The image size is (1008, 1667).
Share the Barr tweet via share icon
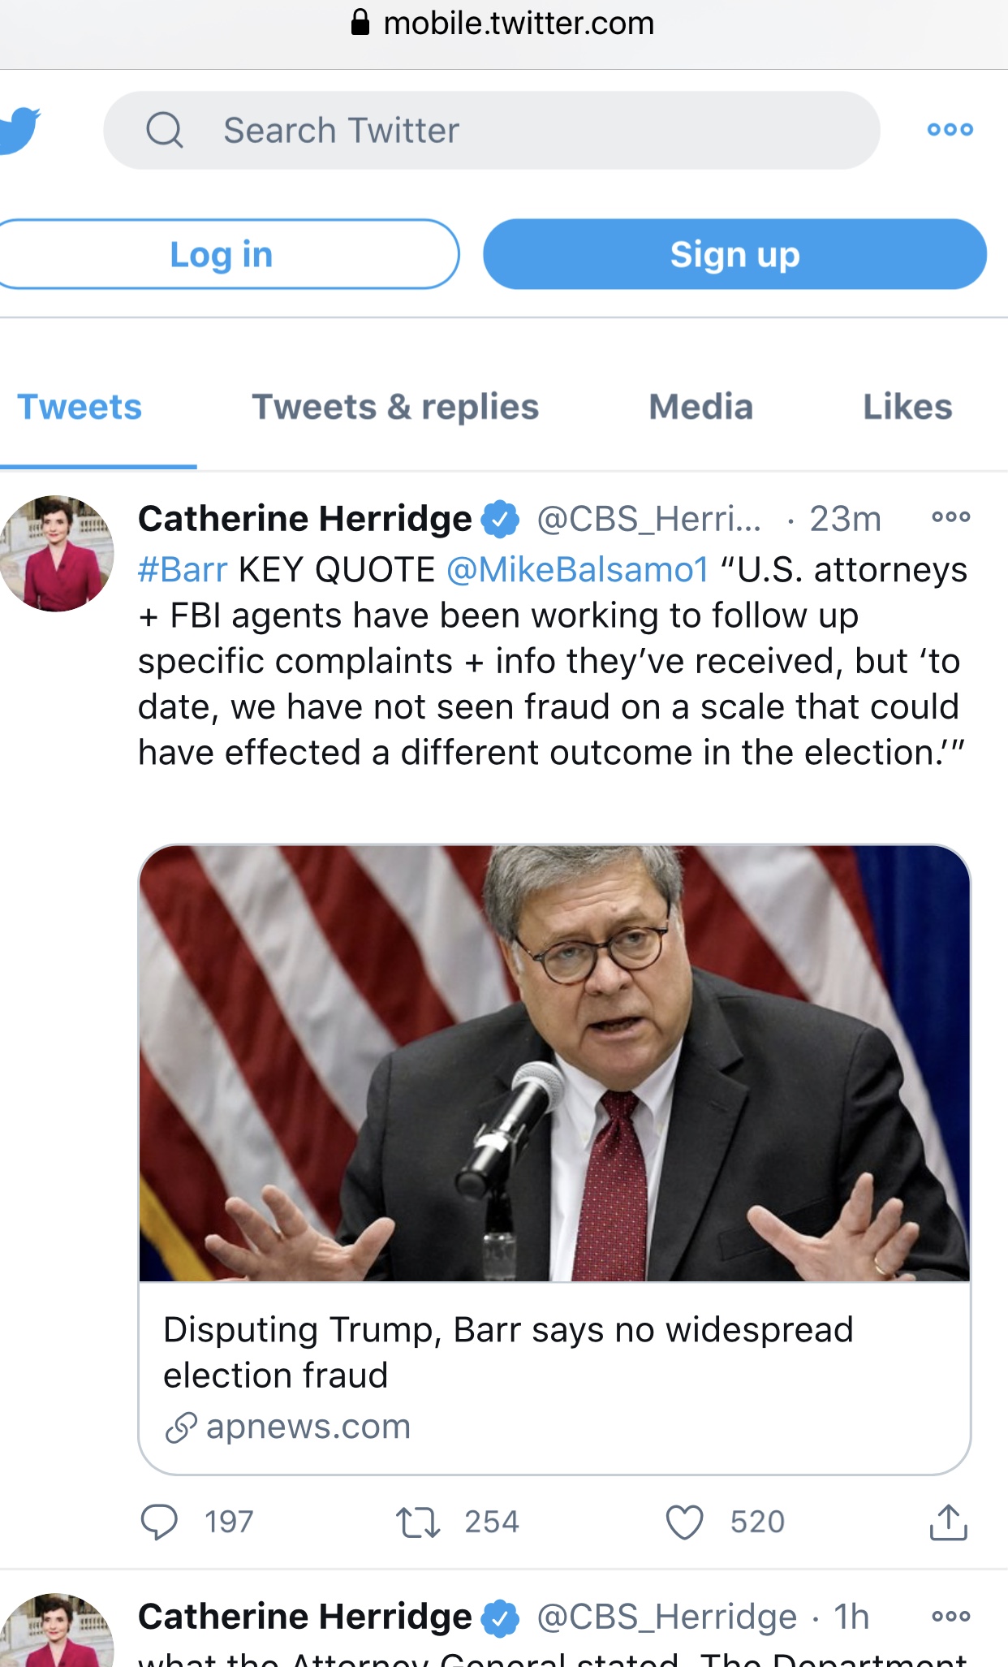948,1522
